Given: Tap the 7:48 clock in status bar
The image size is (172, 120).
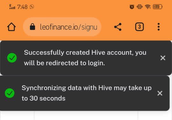Looking at the screenshot, I should click(22, 7).
